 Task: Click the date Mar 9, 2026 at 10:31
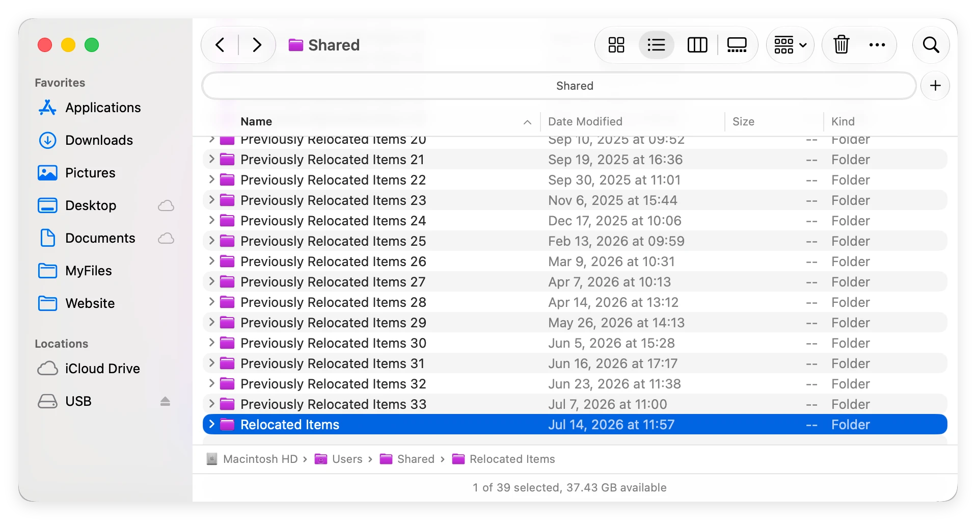click(x=611, y=262)
